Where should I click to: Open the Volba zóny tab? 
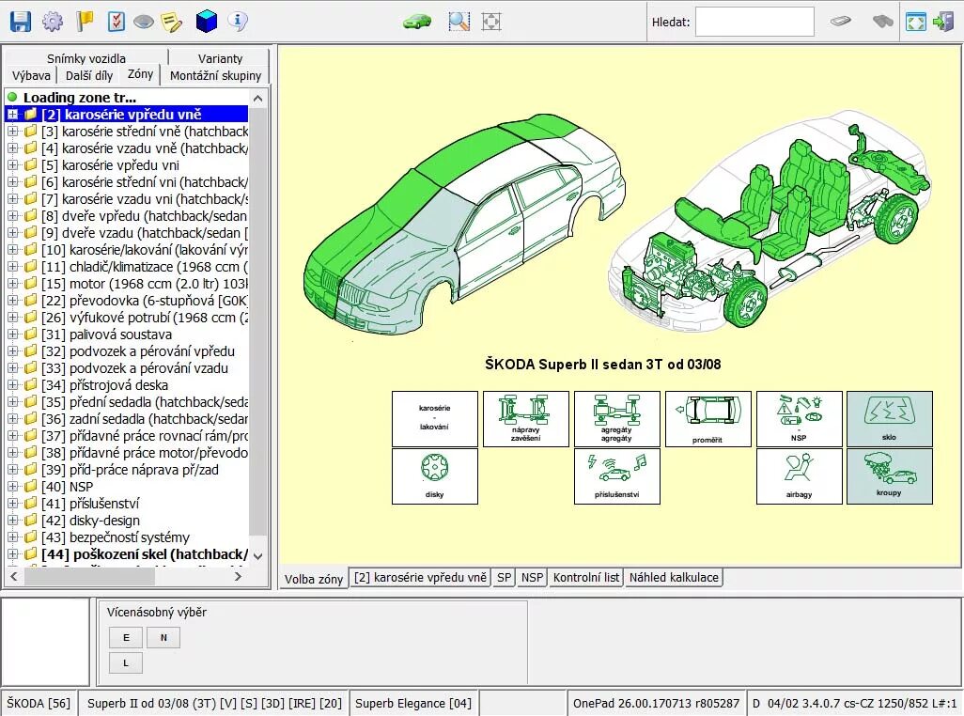coord(314,579)
